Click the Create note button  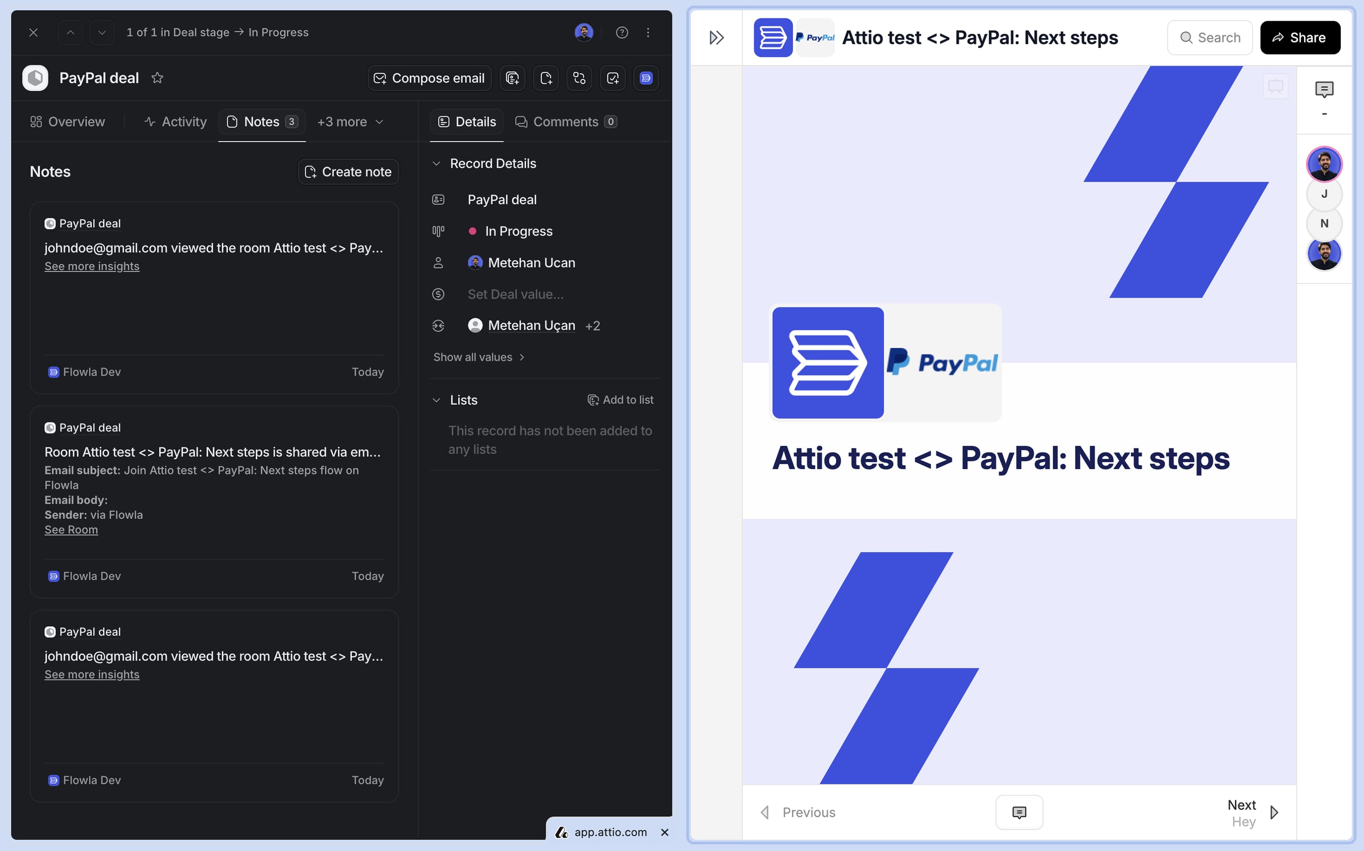(x=348, y=172)
